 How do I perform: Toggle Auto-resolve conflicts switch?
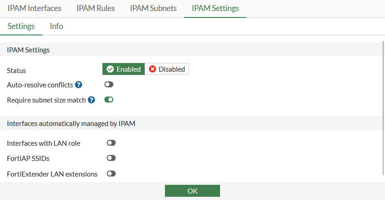(x=109, y=85)
